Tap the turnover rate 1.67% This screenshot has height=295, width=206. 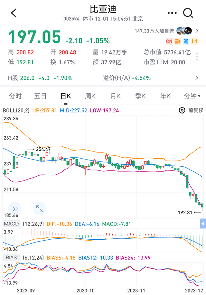coord(67,62)
